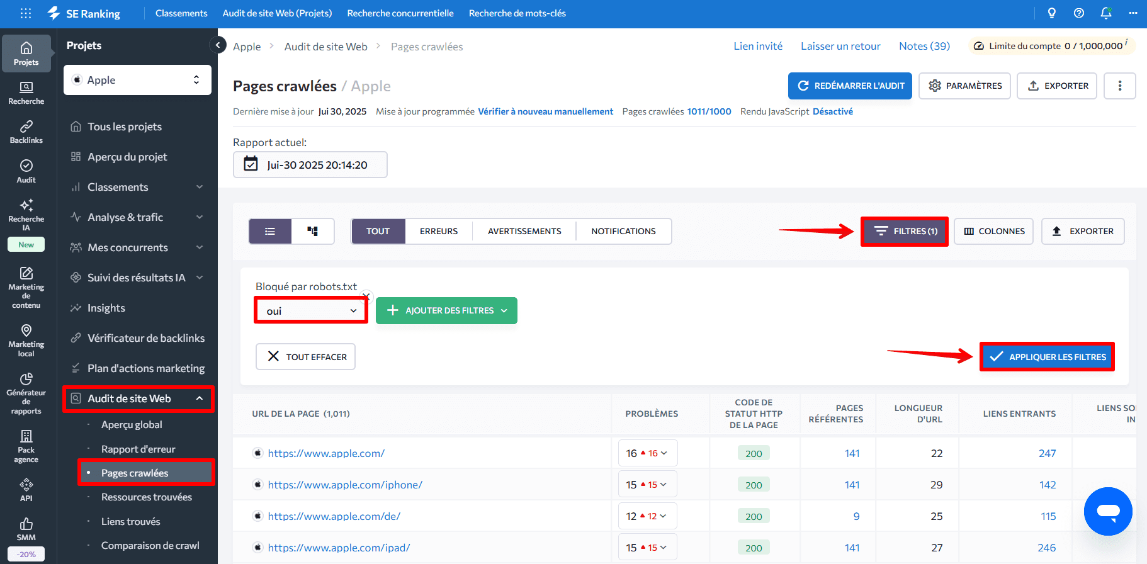
Task: Open the Apple project selector
Action: [137, 80]
